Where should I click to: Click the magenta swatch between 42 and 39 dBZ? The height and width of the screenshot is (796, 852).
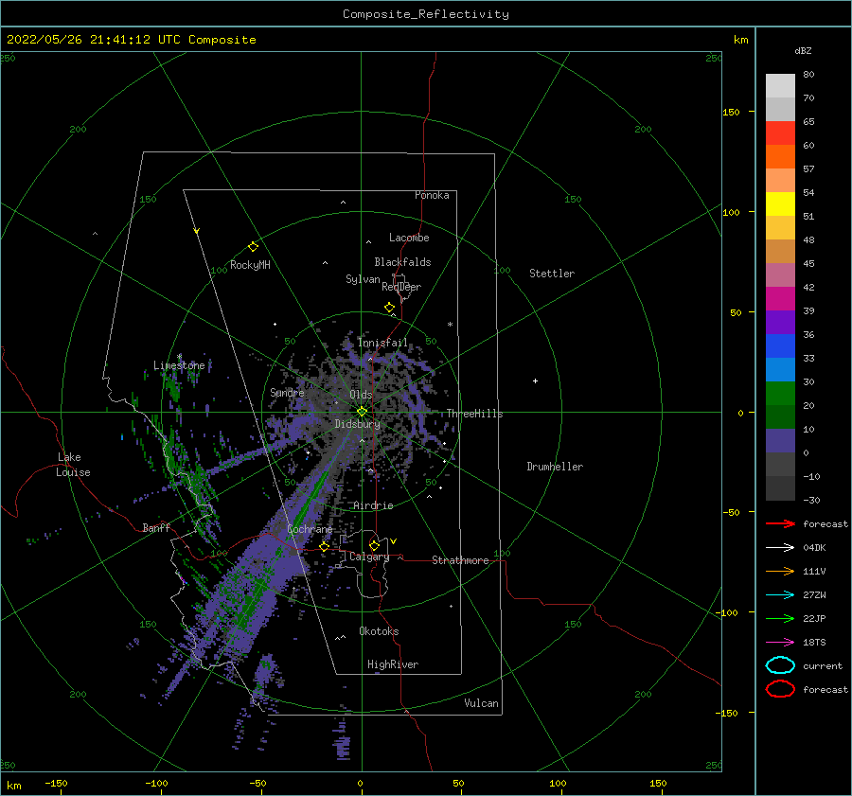(780, 299)
